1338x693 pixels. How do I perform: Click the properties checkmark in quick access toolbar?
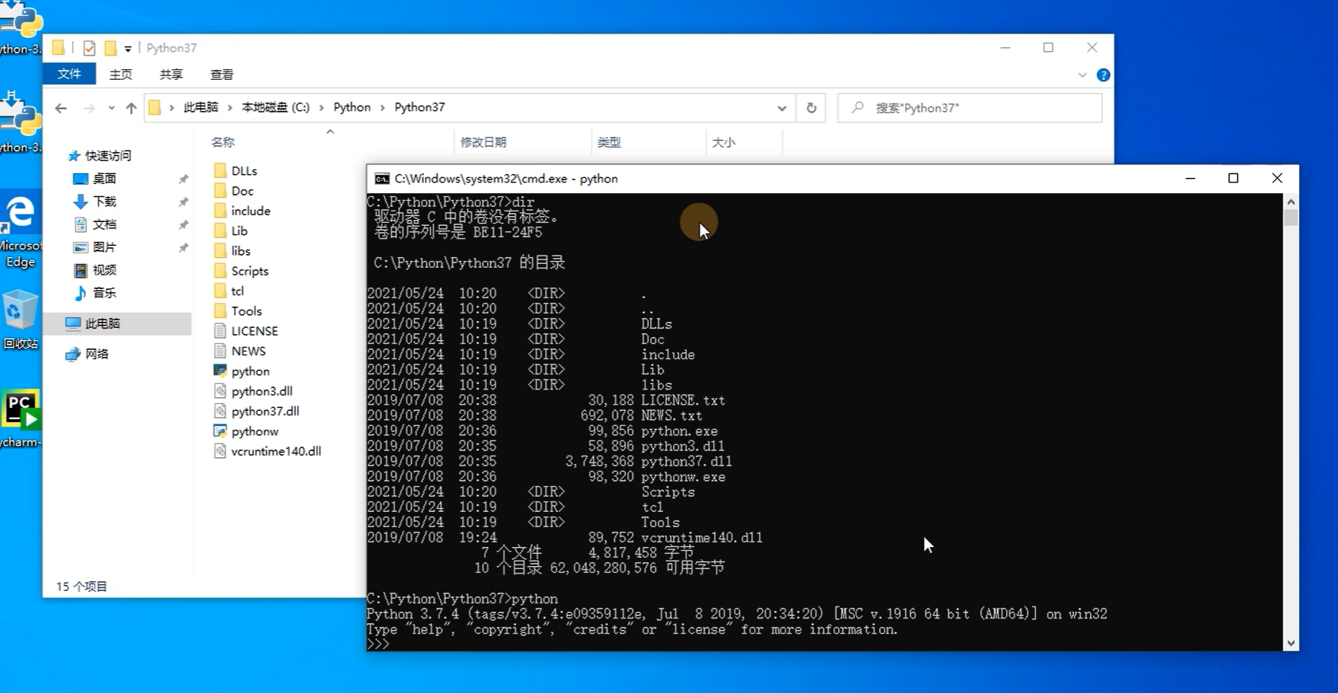coord(89,48)
